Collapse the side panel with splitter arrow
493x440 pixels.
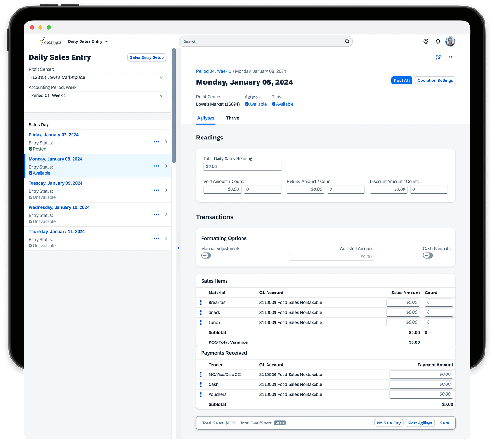click(x=178, y=248)
